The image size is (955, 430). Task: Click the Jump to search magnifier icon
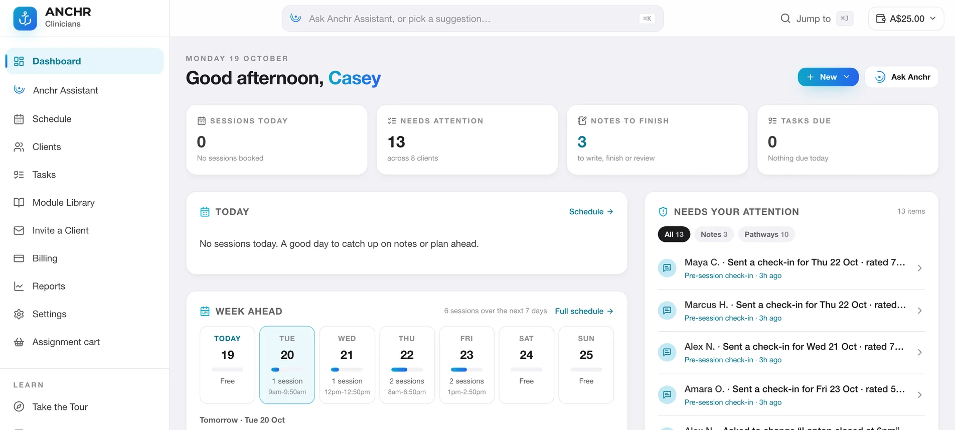(785, 19)
